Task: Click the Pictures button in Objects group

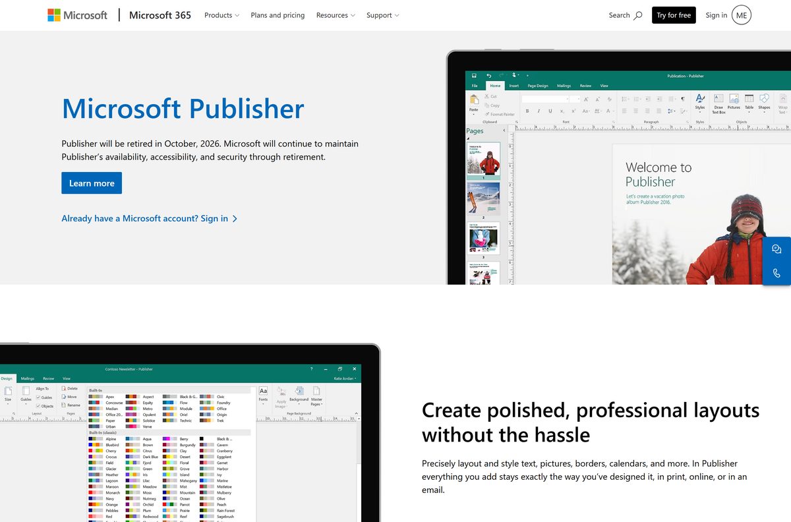Action: pos(734,101)
